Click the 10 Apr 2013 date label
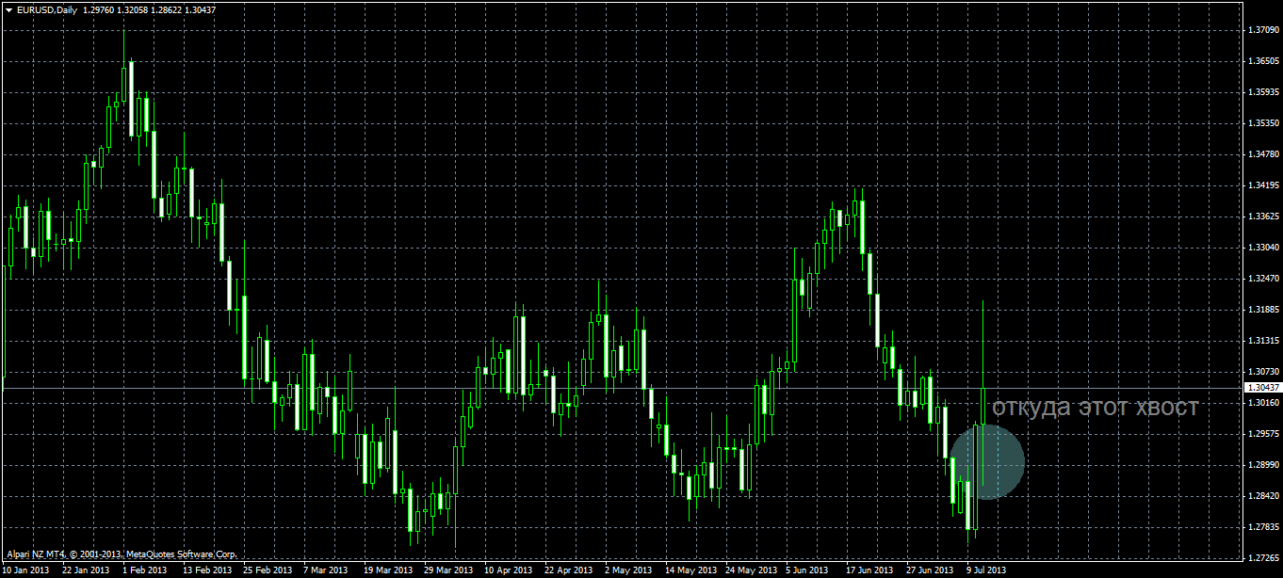 [509, 570]
